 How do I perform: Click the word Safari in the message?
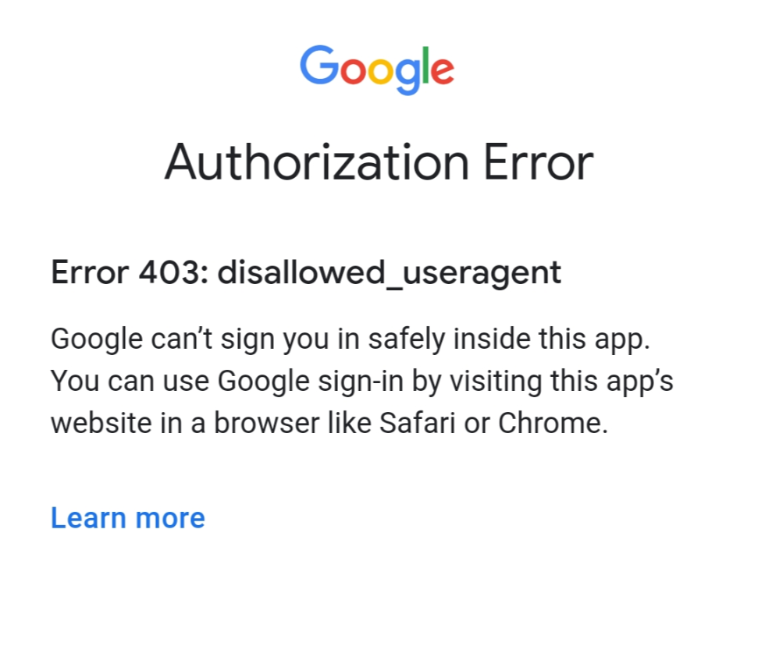click(x=417, y=423)
